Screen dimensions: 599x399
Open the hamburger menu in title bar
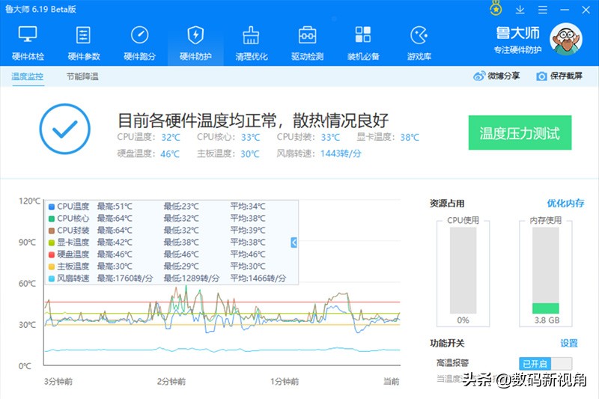click(x=542, y=10)
